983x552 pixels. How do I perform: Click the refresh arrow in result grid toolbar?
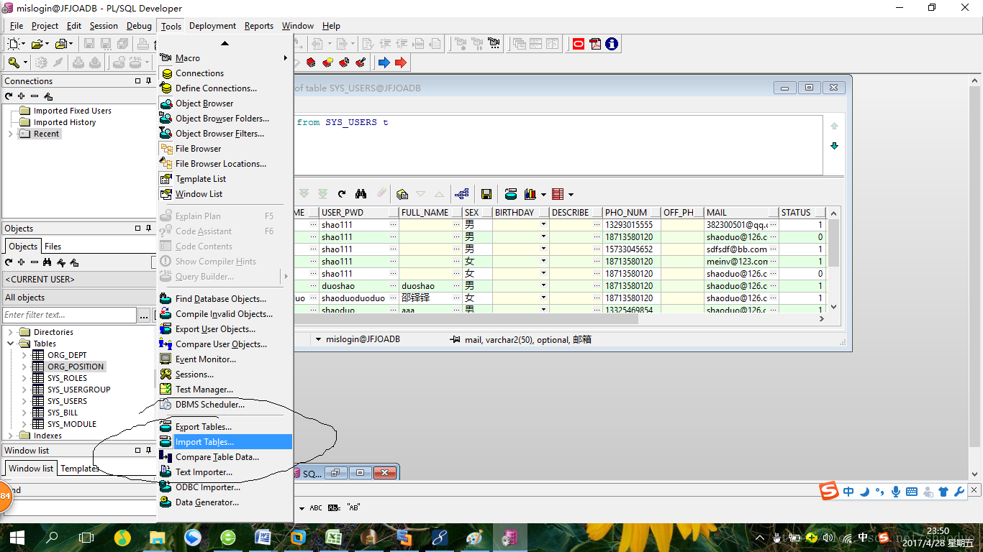point(342,194)
